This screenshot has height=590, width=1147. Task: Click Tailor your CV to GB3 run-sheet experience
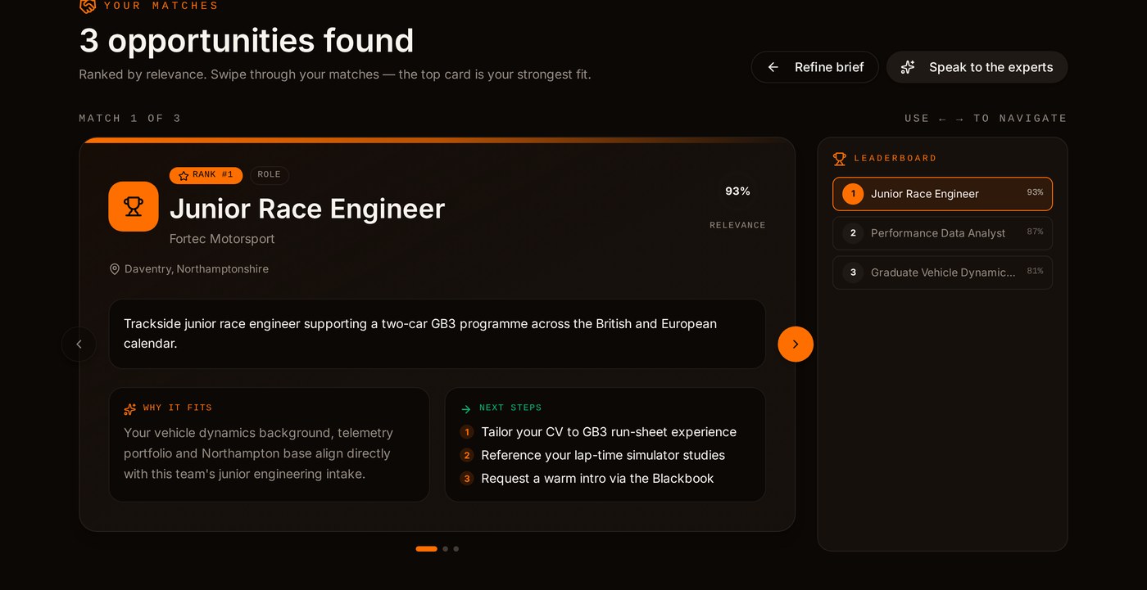[x=609, y=432]
